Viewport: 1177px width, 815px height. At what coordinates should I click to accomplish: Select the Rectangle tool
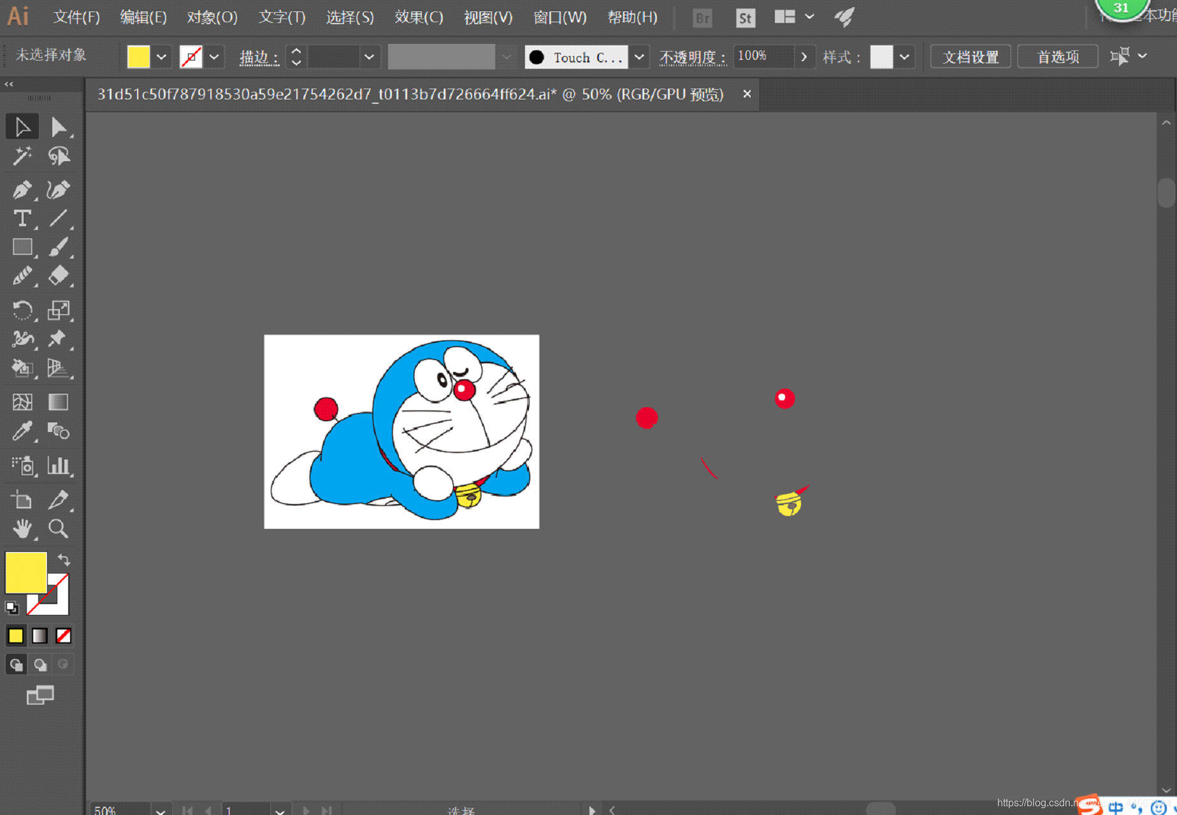coord(22,247)
